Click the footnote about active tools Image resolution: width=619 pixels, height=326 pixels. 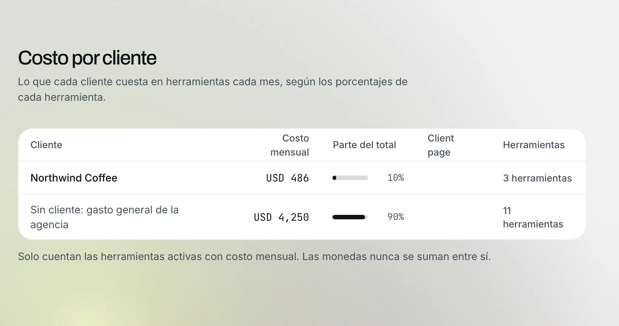[x=254, y=257]
